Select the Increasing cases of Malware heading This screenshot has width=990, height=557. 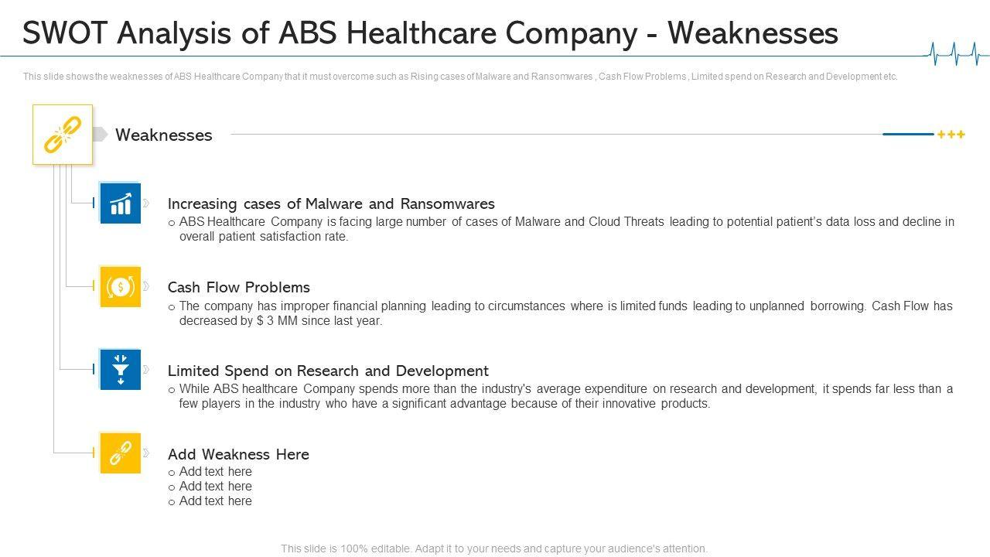[331, 204]
